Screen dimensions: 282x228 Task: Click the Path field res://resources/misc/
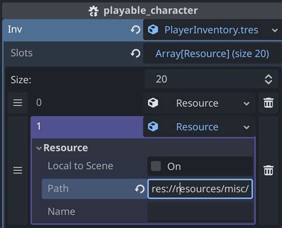point(200,189)
